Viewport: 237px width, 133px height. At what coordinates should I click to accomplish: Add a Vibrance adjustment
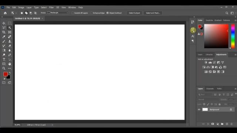click(223, 62)
